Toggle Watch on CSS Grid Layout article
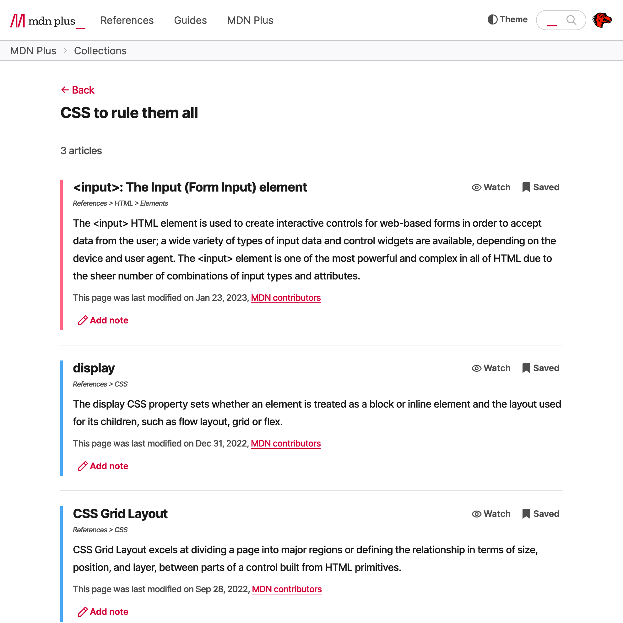623x623 pixels. [491, 514]
